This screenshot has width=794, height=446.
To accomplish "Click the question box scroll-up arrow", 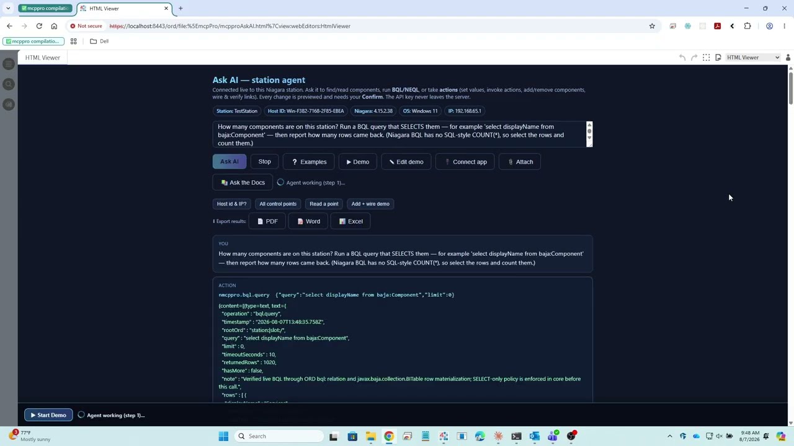I will (589, 126).
